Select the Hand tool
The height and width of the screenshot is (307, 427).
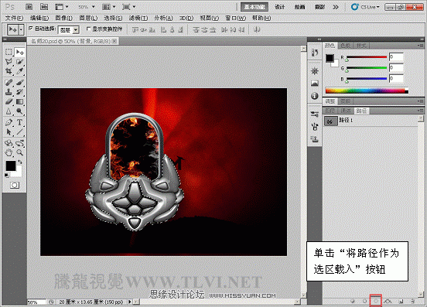click(9, 152)
